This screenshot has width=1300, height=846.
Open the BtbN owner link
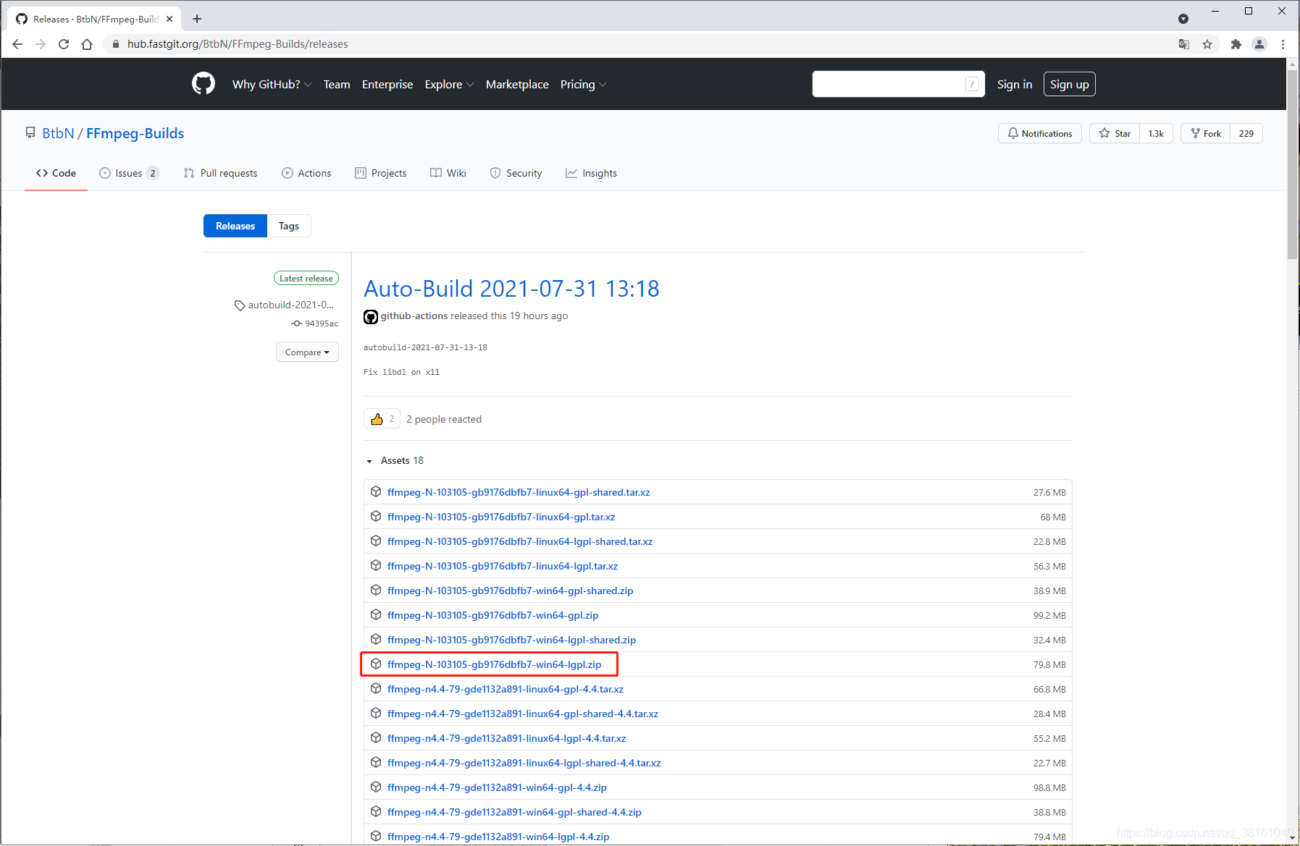click(x=58, y=133)
